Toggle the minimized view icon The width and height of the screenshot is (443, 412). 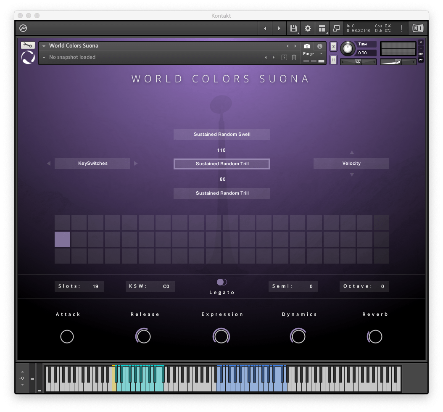point(336,28)
